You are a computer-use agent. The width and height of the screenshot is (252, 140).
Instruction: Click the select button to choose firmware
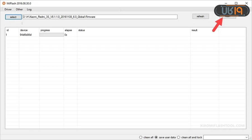[13, 17]
